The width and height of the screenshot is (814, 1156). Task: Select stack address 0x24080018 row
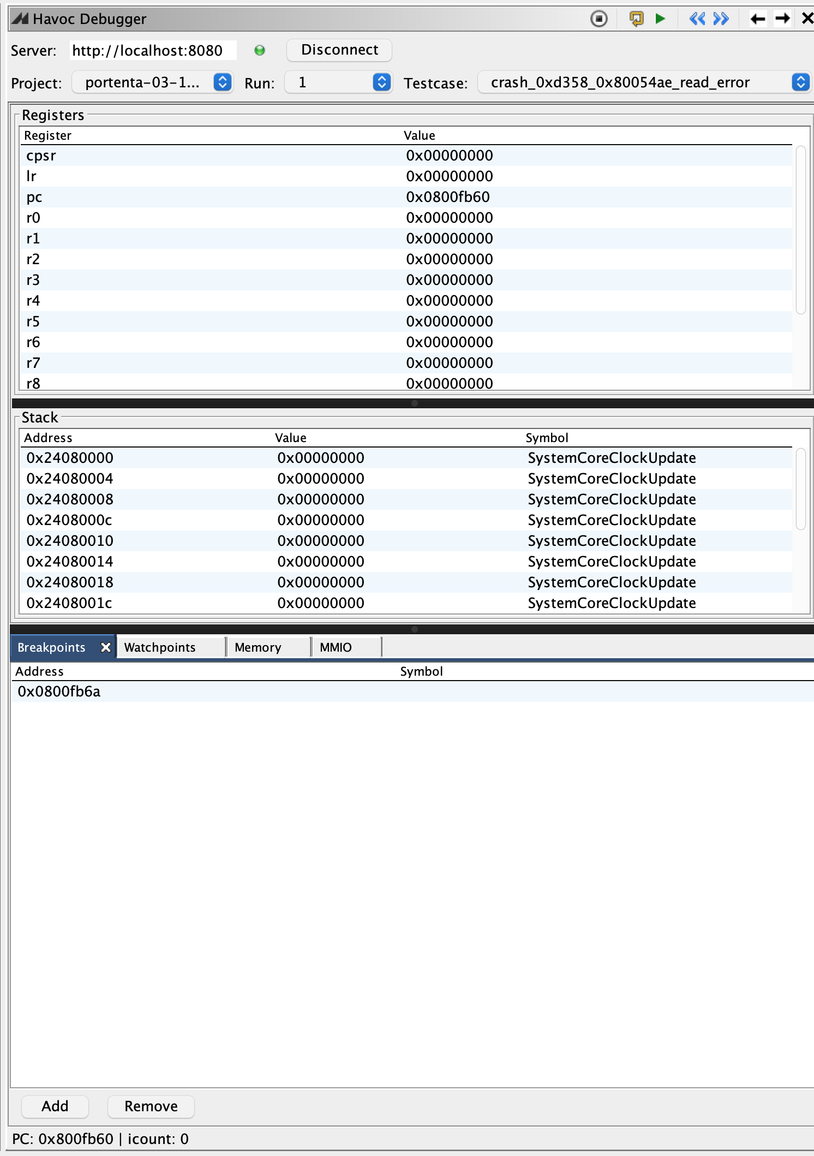(x=406, y=582)
